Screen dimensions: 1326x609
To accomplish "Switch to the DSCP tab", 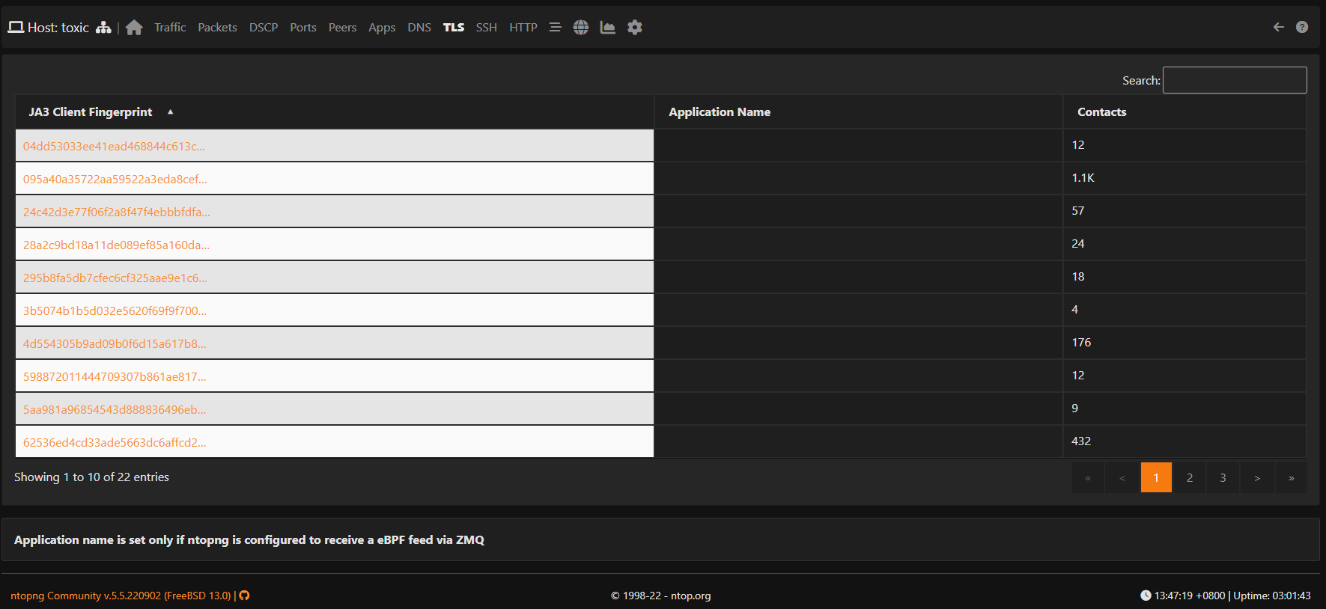I will 264,28.
